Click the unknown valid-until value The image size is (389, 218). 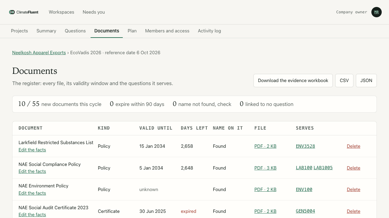point(149,190)
